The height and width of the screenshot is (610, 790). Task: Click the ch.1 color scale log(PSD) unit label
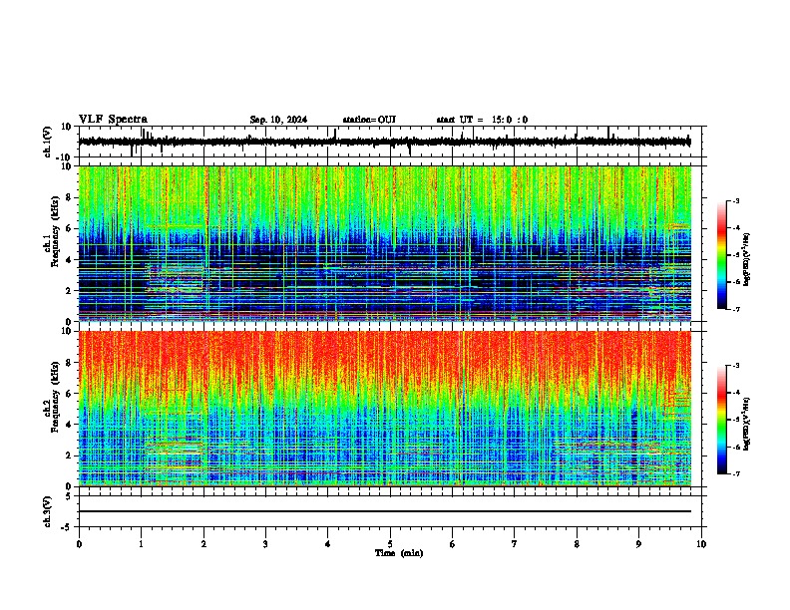click(x=746, y=259)
